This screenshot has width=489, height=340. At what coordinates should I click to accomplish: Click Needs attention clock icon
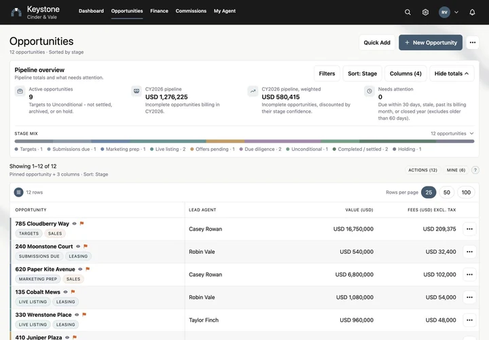pos(369,91)
